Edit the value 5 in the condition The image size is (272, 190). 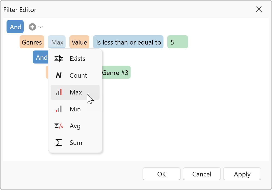point(177,42)
